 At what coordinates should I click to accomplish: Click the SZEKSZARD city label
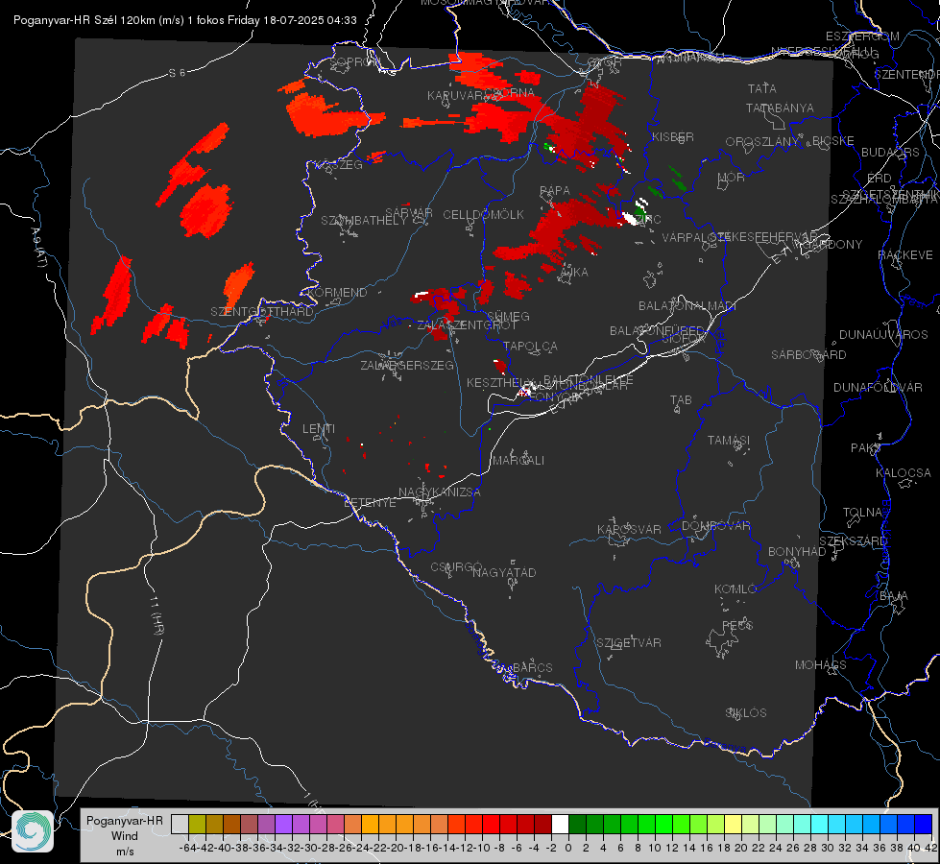tap(853, 541)
